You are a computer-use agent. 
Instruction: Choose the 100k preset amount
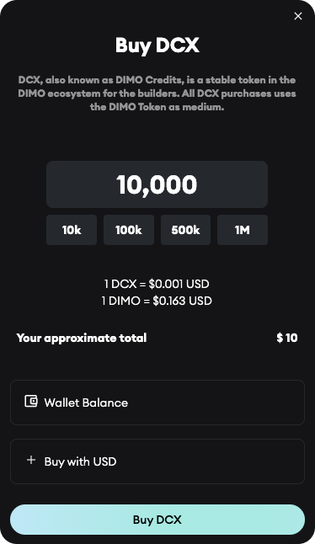click(129, 230)
